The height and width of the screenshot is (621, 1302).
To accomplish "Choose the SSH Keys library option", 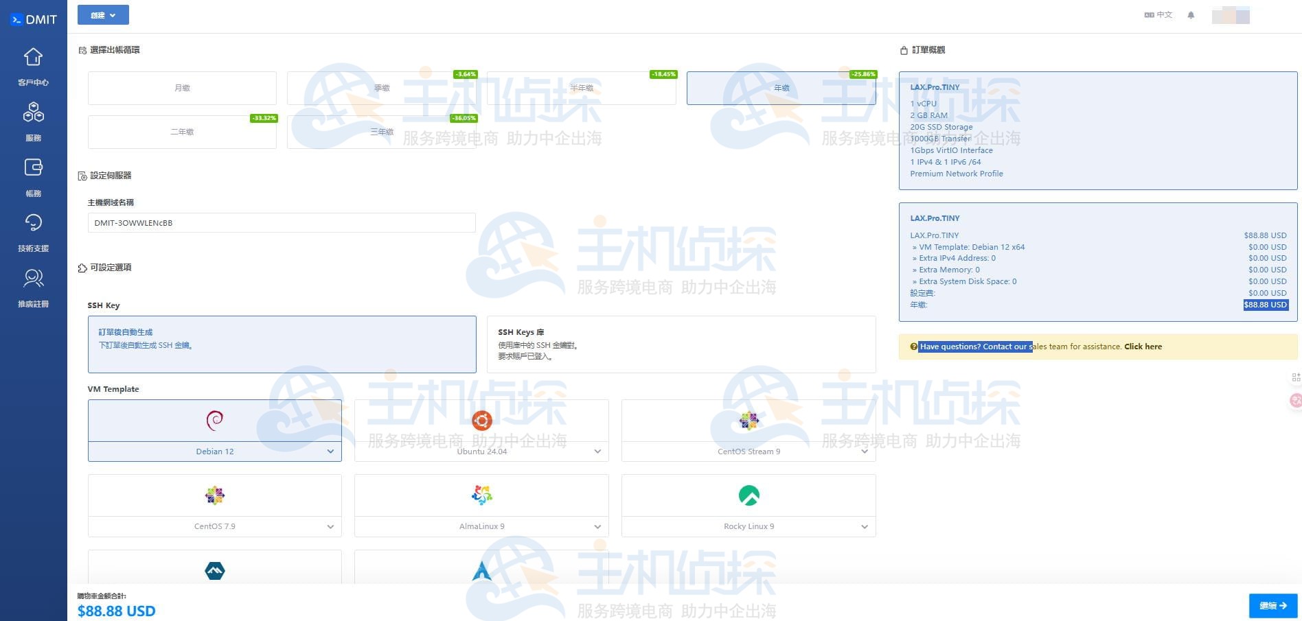I will coord(681,344).
